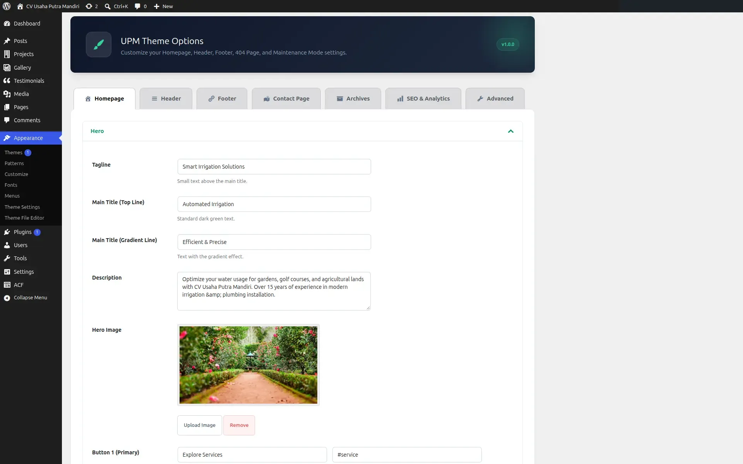
Task: Open ACF in the sidebar
Action: click(31, 285)
